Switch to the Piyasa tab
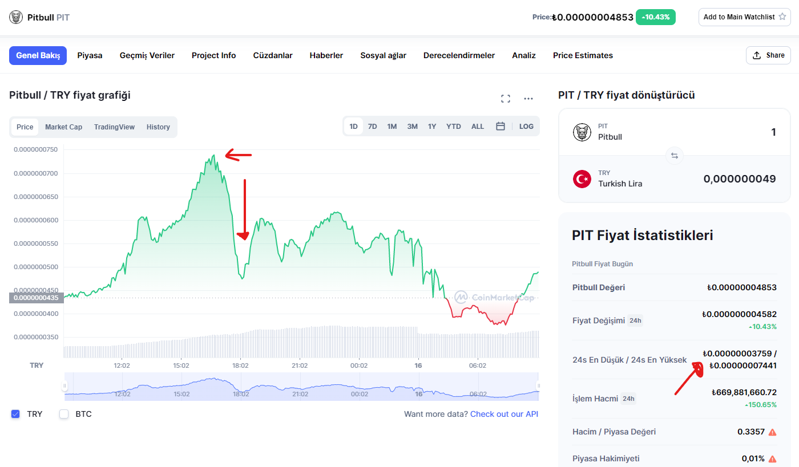This screenshot has width=799, height=467. point(90,55)
